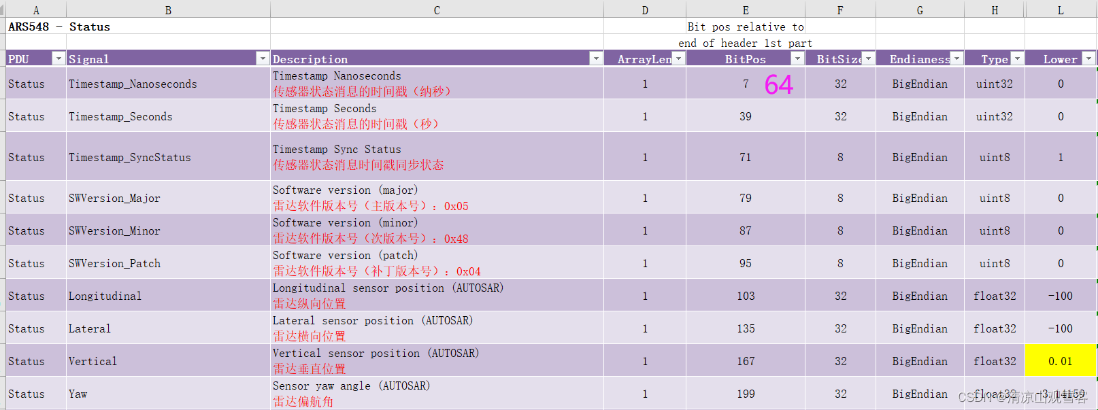Select column B header
The height and width of the screenshot is (410, 1098).
[168, 10]
